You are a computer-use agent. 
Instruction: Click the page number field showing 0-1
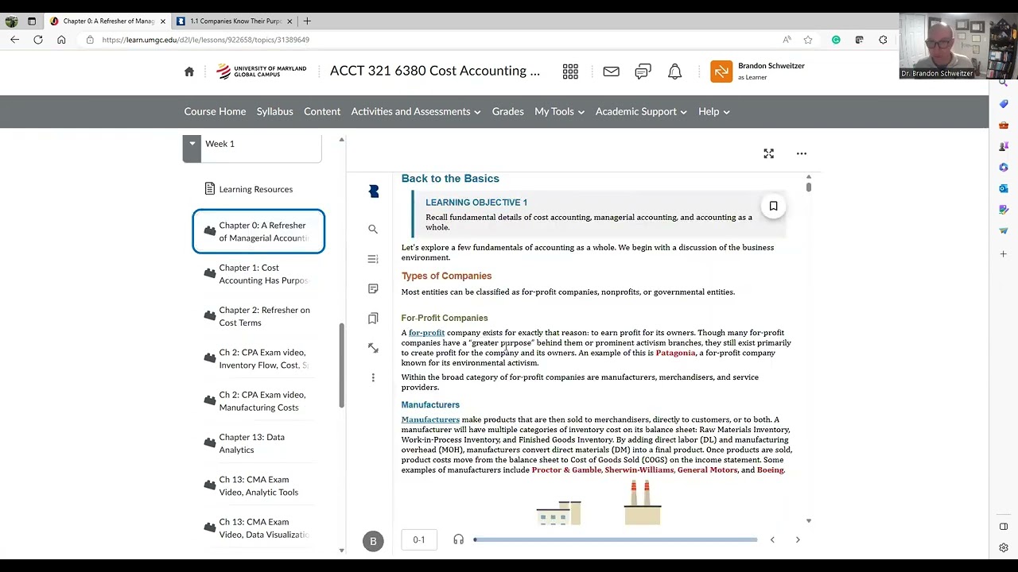click(419, 540)
